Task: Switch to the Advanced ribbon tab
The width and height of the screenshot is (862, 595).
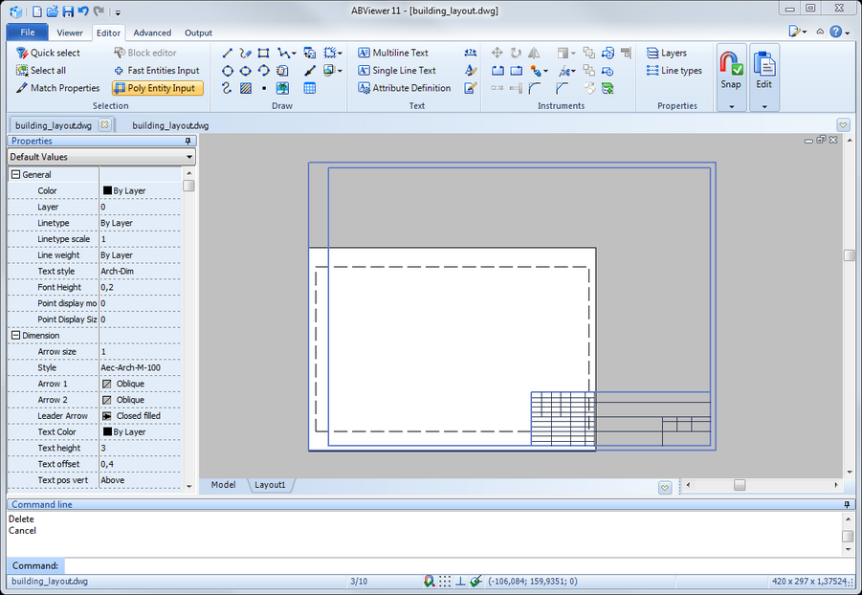Action: click(x=152, y=33)
